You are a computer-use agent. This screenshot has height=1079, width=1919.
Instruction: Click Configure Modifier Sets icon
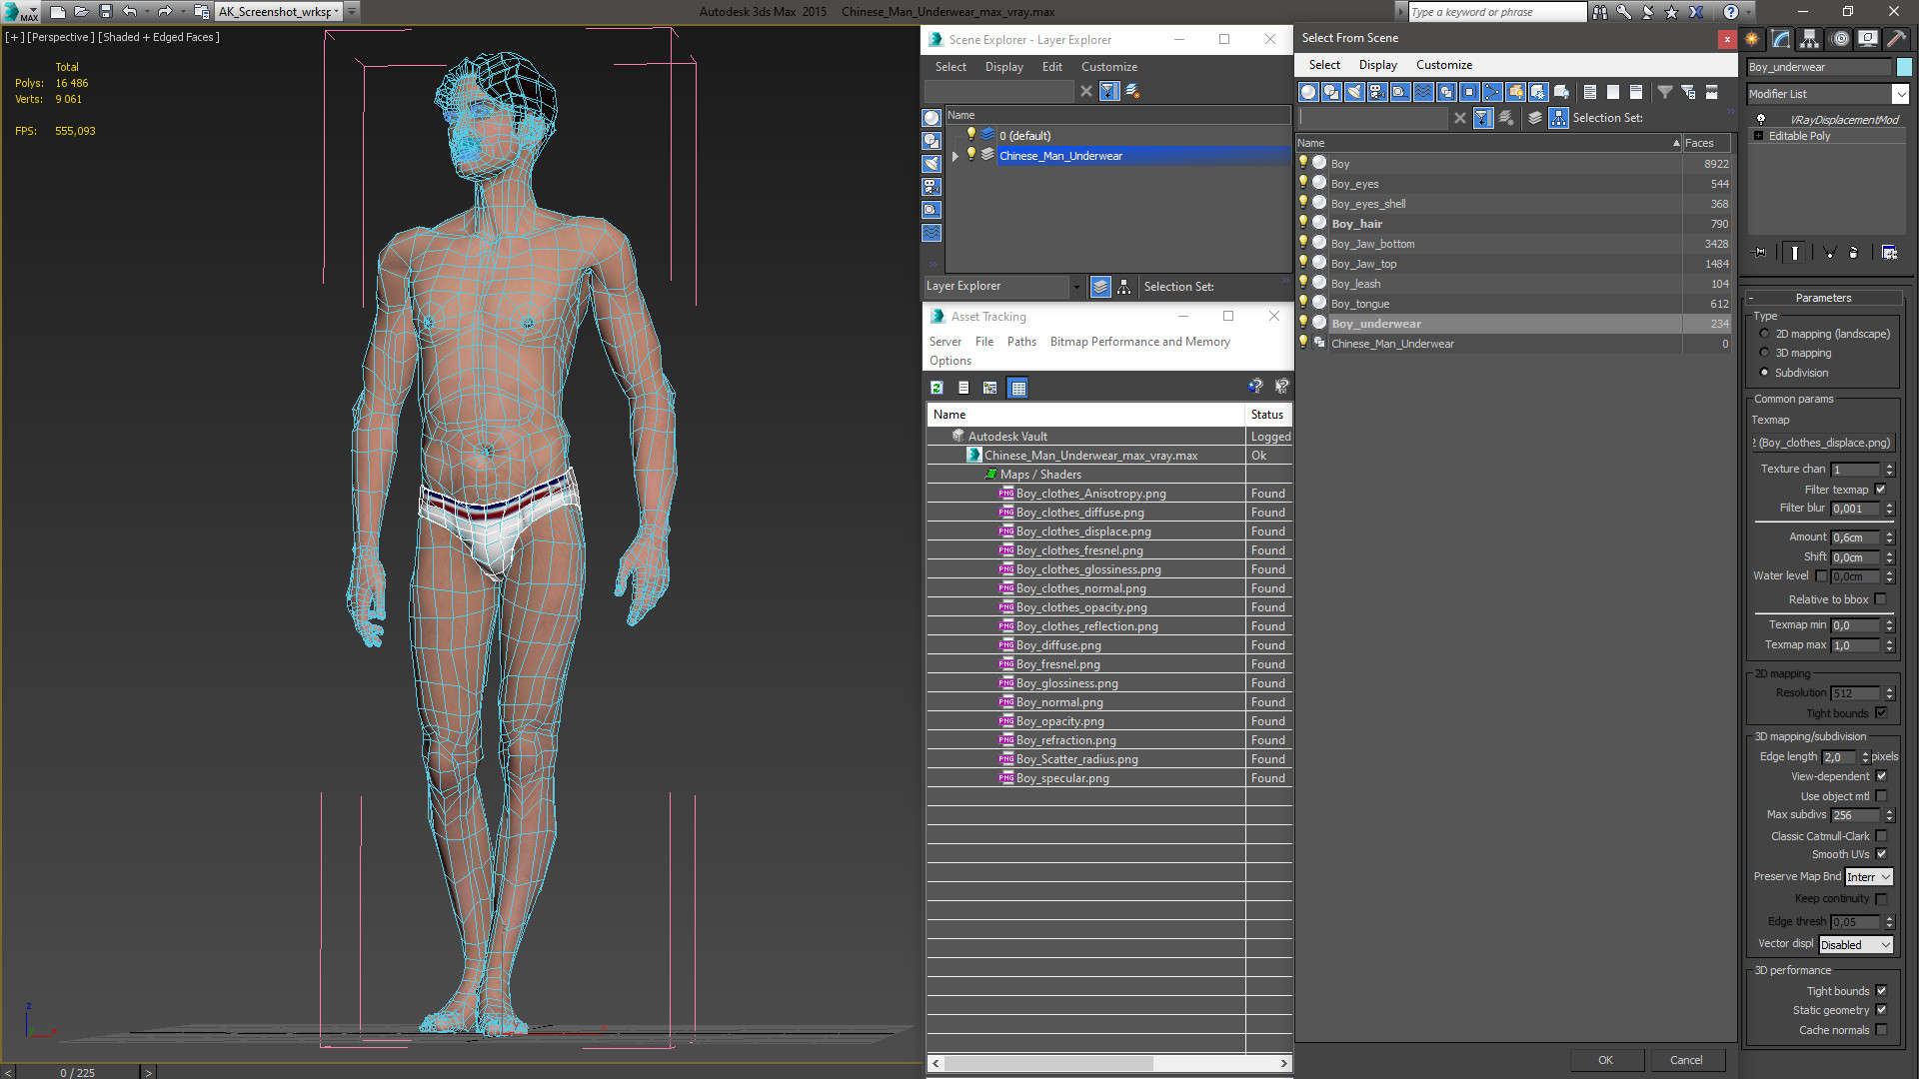pyautogui.click(x=1889, y=253)
